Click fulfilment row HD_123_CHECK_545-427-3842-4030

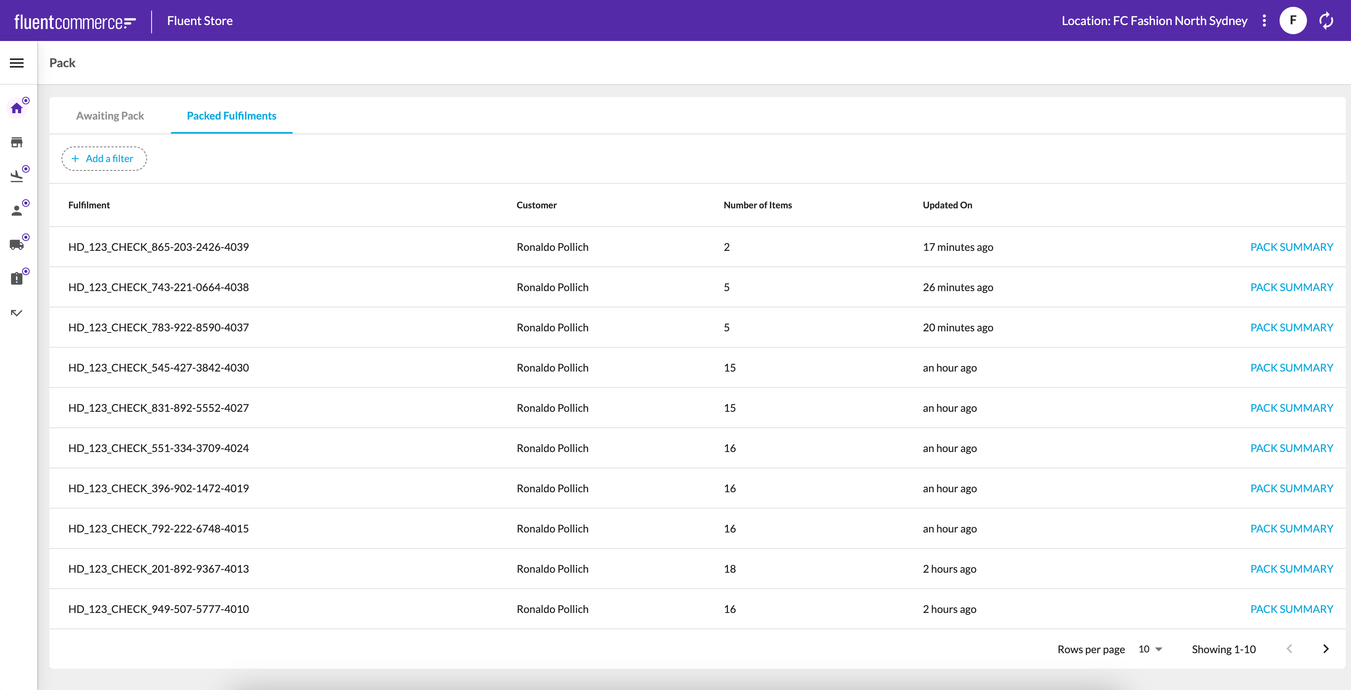pyautogui.click(x=158, y=368)
